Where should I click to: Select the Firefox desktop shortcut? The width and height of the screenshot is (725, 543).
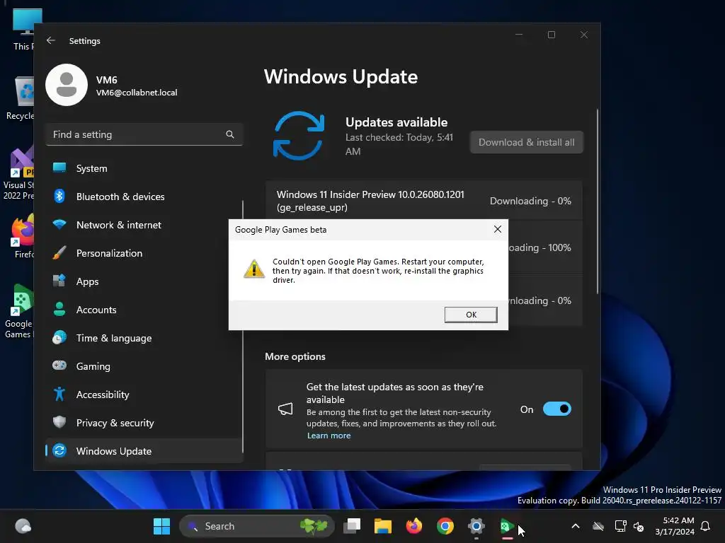(23, 236)
